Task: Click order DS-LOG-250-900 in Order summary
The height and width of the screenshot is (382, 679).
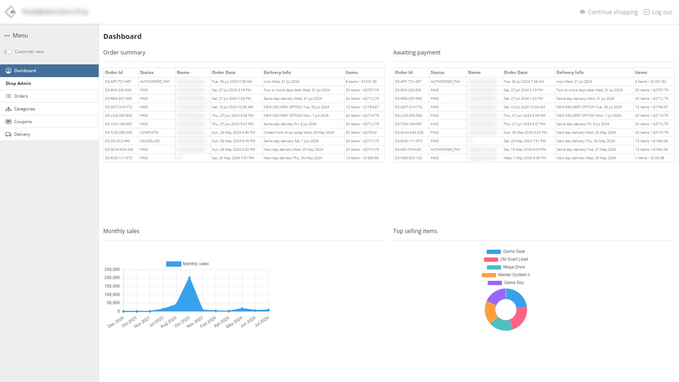Action: (x=118, y=116)
